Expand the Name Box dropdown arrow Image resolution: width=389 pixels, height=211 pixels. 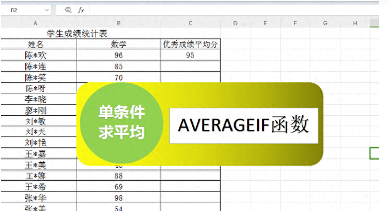(x=46, y=10)
